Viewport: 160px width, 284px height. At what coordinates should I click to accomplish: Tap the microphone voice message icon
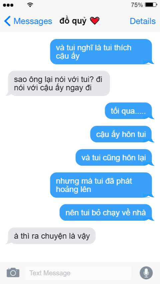146,273
